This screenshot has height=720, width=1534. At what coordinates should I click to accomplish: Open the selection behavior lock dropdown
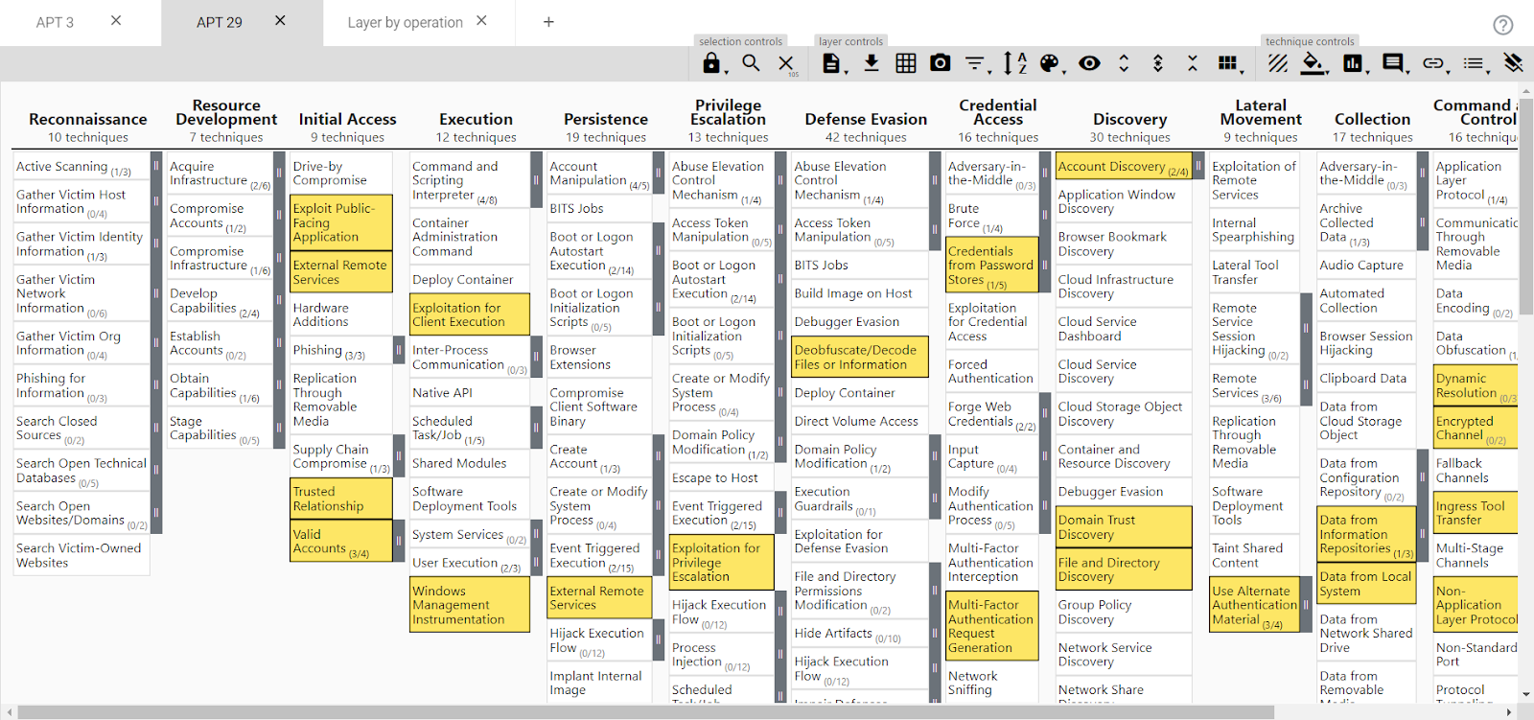712,63
